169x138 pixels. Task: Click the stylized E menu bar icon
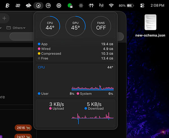point(7,6)
